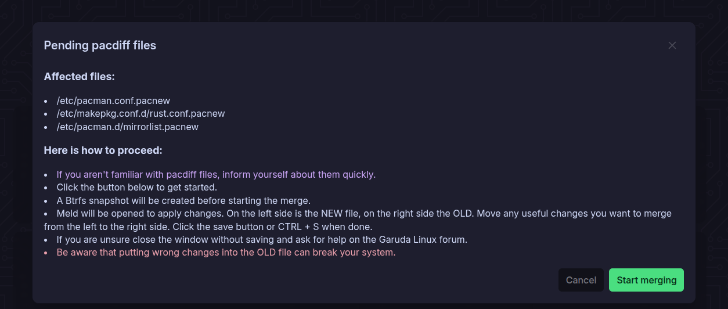Image resolution: width=728 pixels, height=309 pixels.
Task: Click the Btrfs snapshot instruction line
Action: (x=183, y=200)
